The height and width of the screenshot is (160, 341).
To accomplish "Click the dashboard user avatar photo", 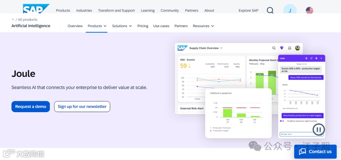I will click(x=297, y=48).
